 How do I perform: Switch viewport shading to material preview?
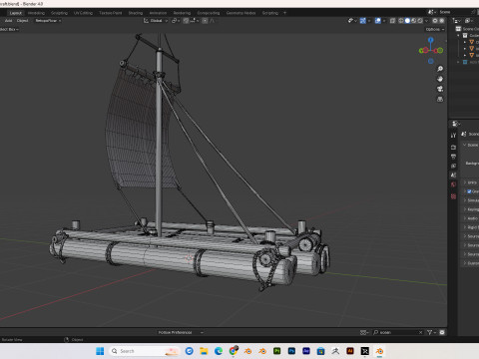414,21
